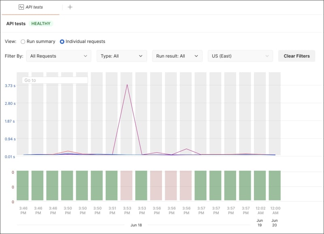
Task: Click the chevron in Run result filter
Action: (196, 56)
